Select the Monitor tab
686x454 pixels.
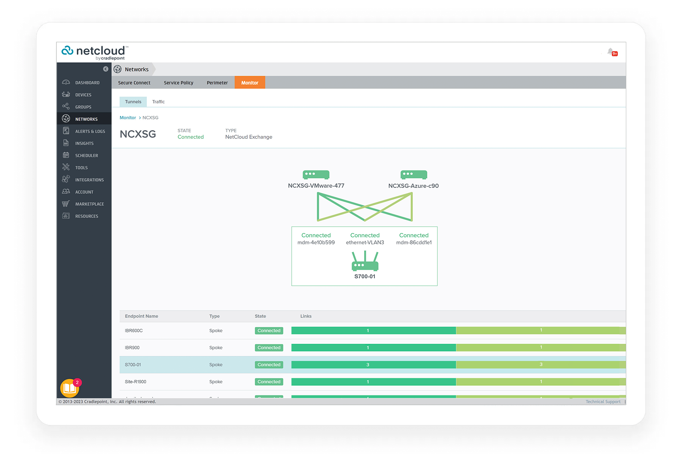click(x=250, y=83)
